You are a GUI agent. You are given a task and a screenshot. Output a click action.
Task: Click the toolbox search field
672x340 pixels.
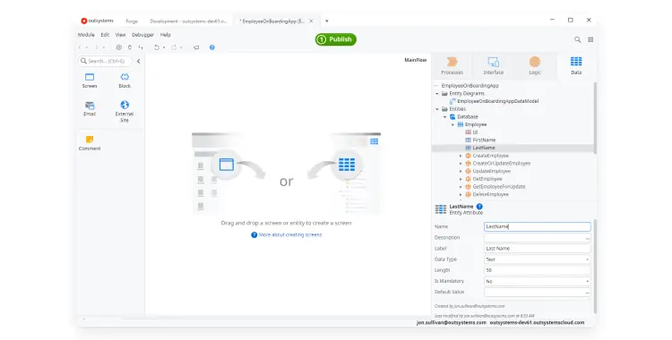105,61
